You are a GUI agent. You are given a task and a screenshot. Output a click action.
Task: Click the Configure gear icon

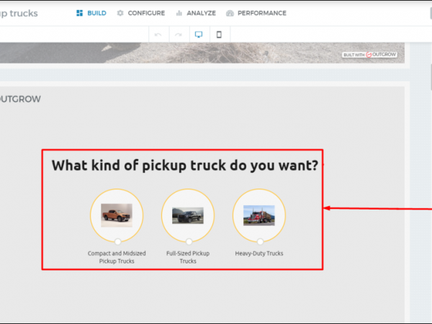click(x=120, y=13)
